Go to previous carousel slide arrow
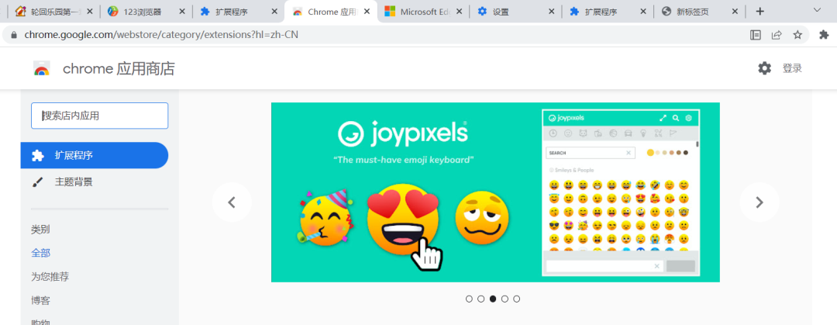This screenshot has width=837, height=325. point(232,202)
